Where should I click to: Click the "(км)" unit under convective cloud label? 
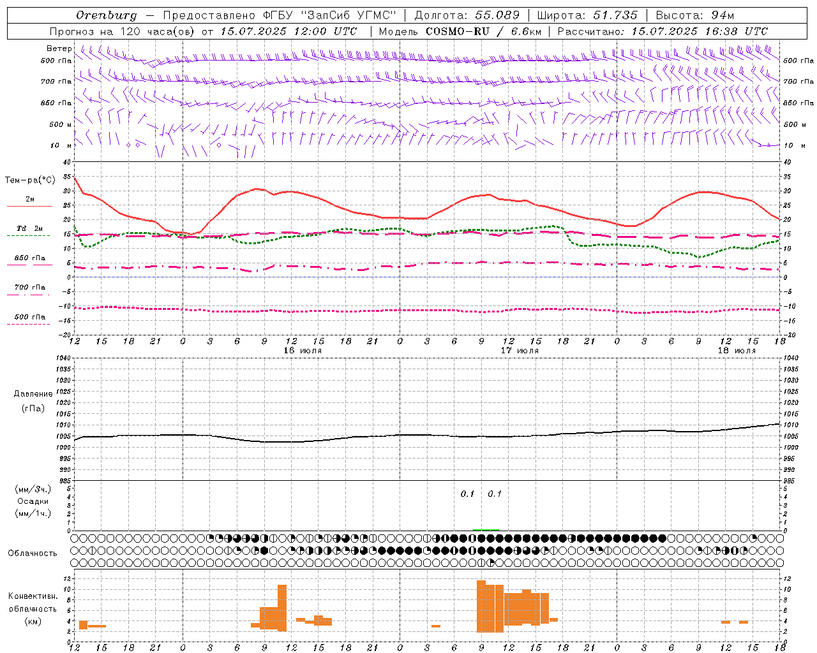[33, 621]
